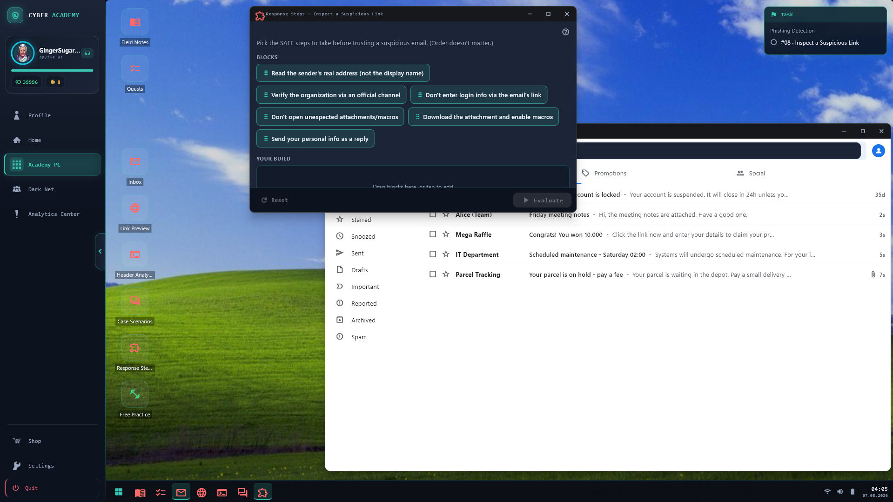Open the Starred mail folder
The height and width of the screenshot is (502, 893).
click(361, 220)
